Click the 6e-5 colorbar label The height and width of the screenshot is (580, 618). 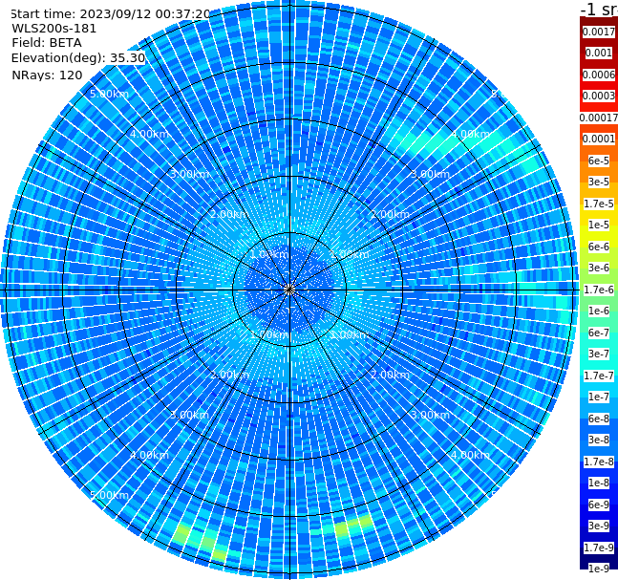pos(599,161)
